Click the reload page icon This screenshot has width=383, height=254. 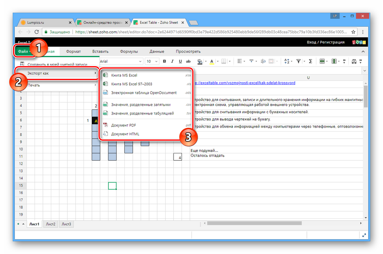point(37,32)
